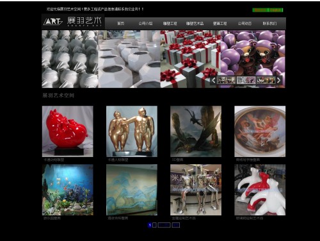The height and width of the screenshot is (241, 320).
Task: Open the 联系我们 contact menu item
Action: pos(269,24)
